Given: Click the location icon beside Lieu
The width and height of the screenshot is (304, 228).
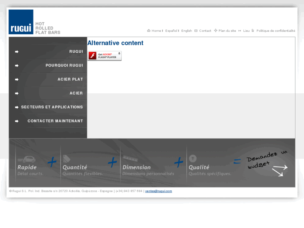Looking at the screenshot, I should [x=240, y=31].
